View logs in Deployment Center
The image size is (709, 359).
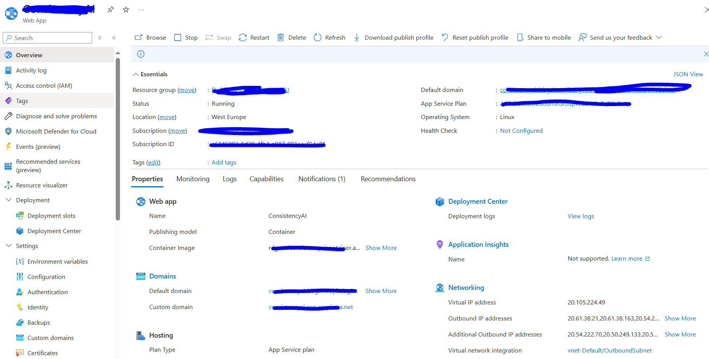tap(580, 216)
